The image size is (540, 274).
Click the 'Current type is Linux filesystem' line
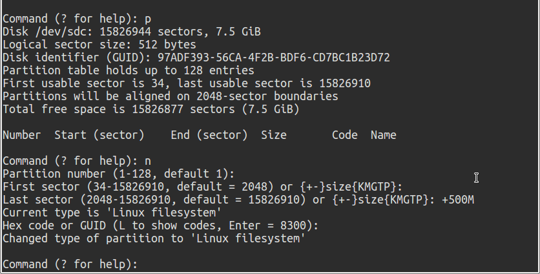(112, 213)
